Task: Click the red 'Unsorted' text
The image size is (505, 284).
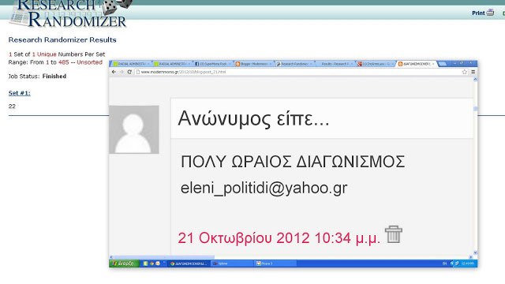Action: click(89, 62)
